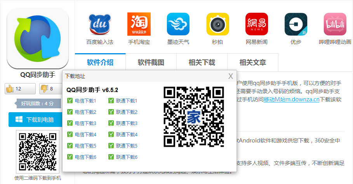Click the 电信下载1 download link
The height and width of the screenshot is (184, 353).
[85, 101]
